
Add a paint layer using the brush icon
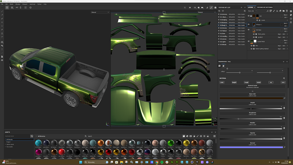click(x=274, y=11)
